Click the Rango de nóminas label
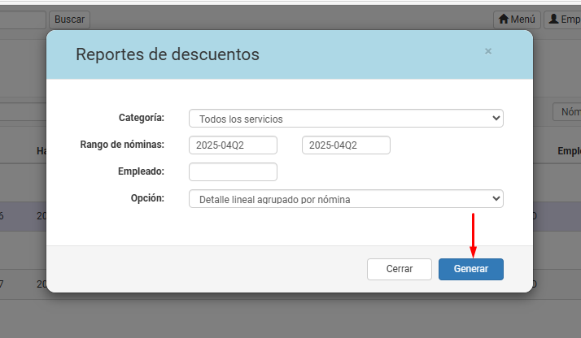The height and width of the screenshot is (338, 581). pos(122,145)
